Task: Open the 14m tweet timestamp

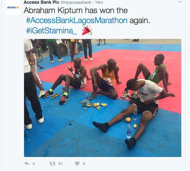Action: pos(99,2)
